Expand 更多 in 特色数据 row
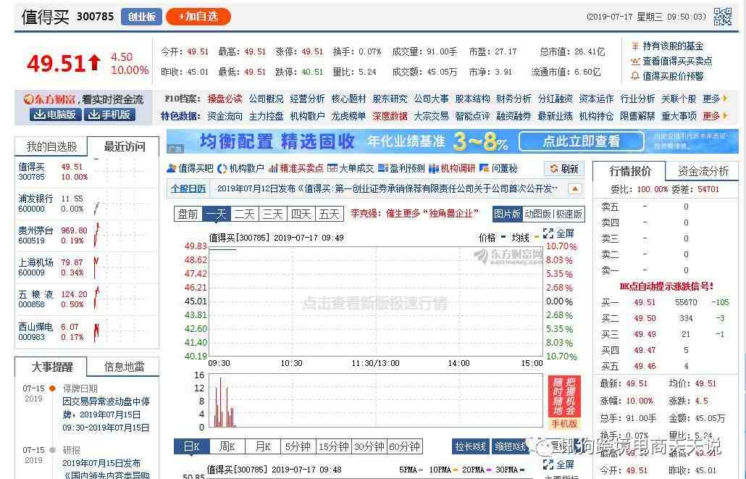The width and height of the screenshot is (746, 479). pos(715,116)
